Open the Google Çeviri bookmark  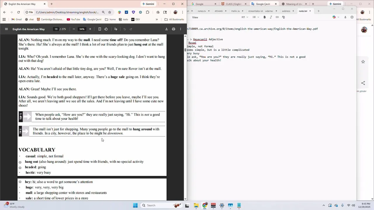point(92,20)
